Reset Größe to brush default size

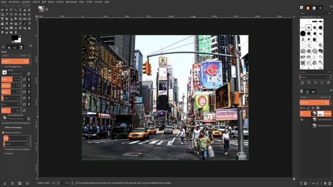tap(24, 79)
